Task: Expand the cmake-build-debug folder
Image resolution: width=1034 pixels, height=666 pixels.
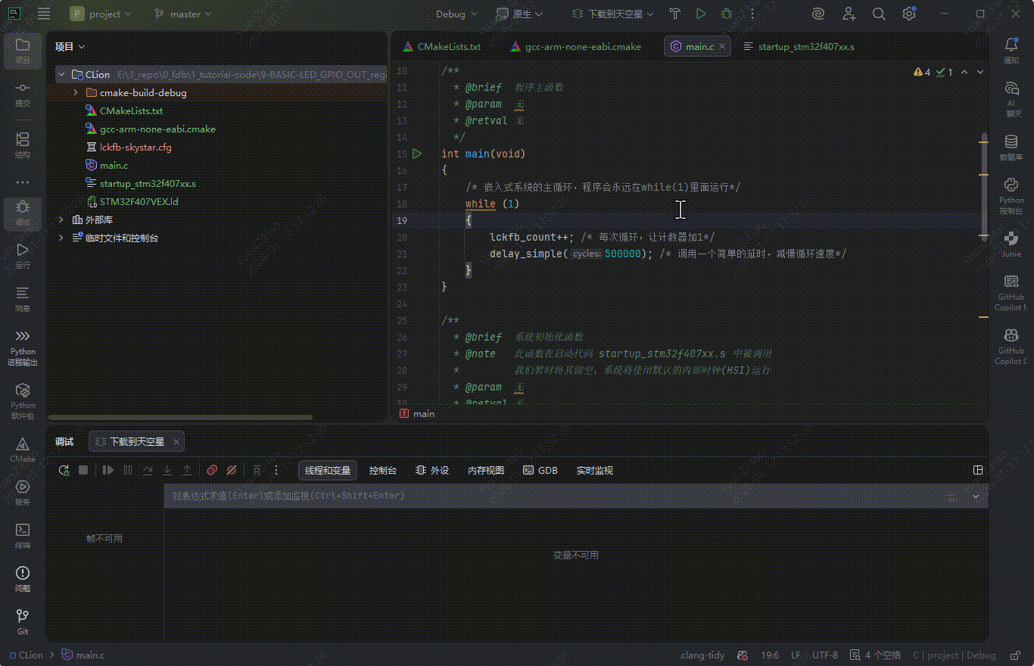Action: tap(76, 92)
